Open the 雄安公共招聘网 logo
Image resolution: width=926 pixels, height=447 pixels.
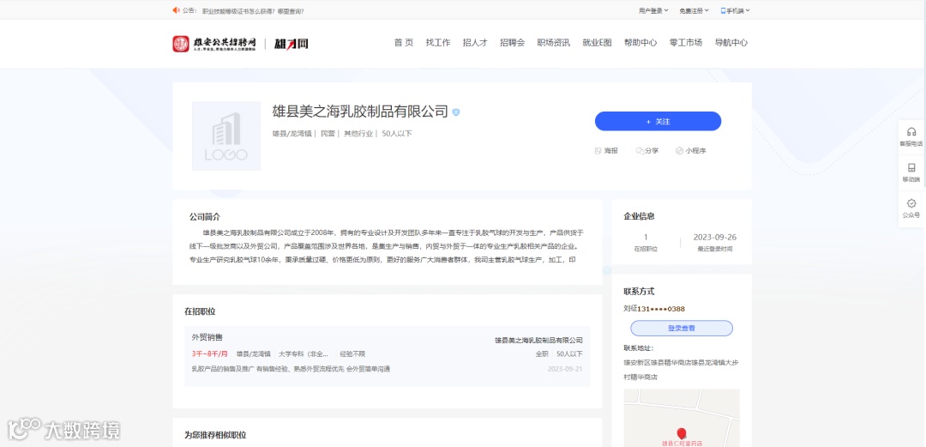coord(214,44)
